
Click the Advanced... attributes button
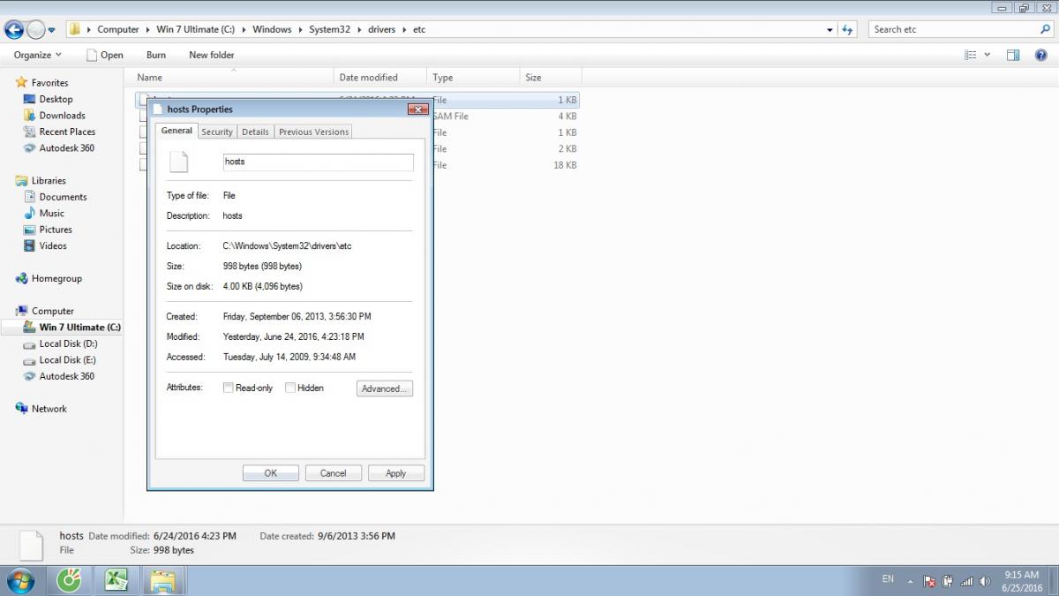coord(384,389)
